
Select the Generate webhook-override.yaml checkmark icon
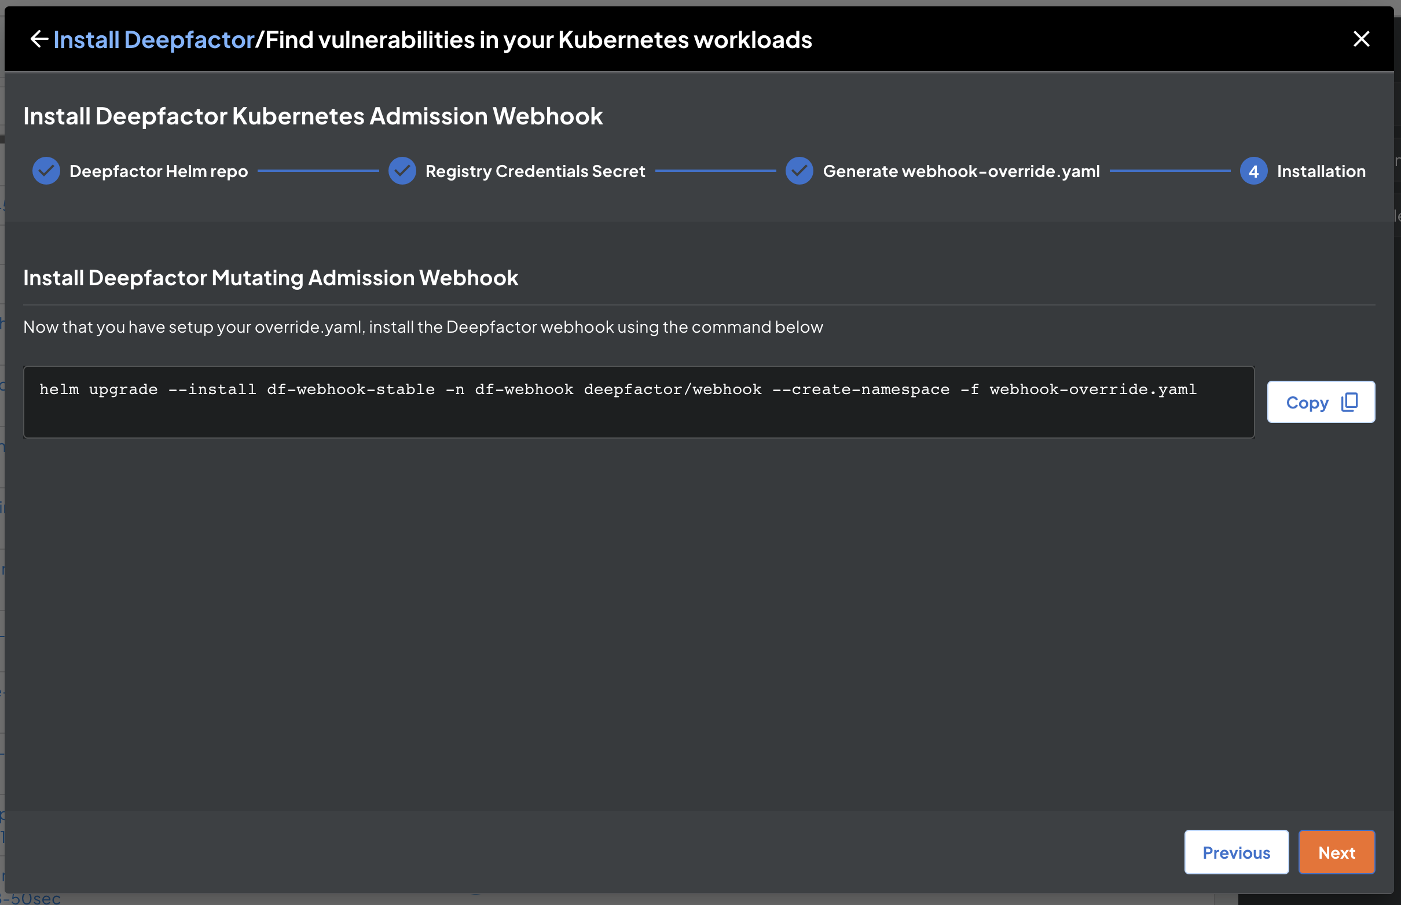[x=799, y=171]
